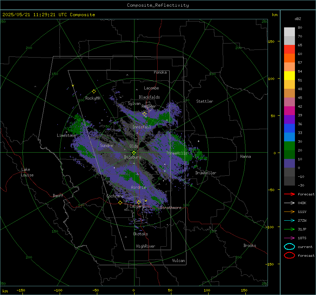316x295 pixels.
Task: Click yellow diamond marker above Calgary label
Action: (x=139, y=202)
